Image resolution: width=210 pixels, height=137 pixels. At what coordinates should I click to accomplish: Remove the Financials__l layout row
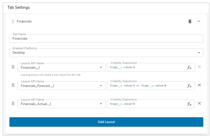click(x=199, y=67)
